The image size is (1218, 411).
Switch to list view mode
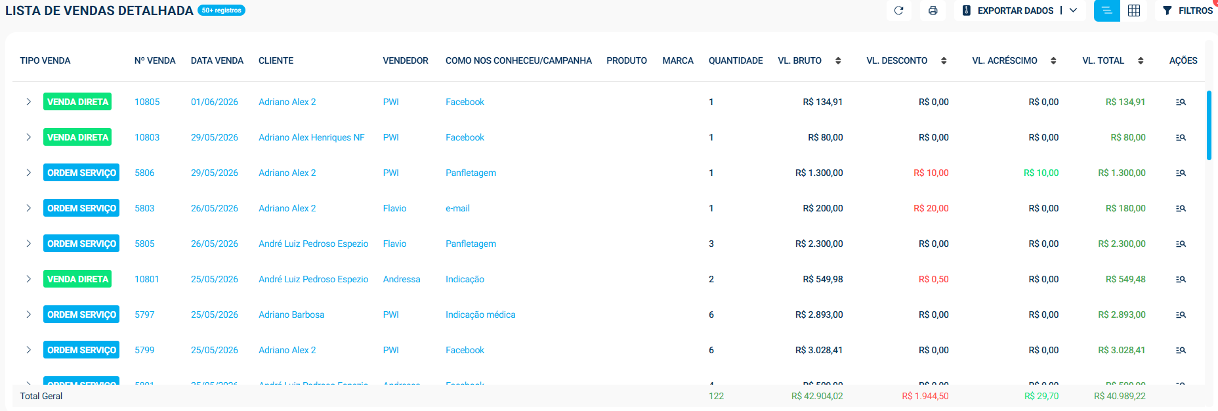click(x=1106, y=11)
